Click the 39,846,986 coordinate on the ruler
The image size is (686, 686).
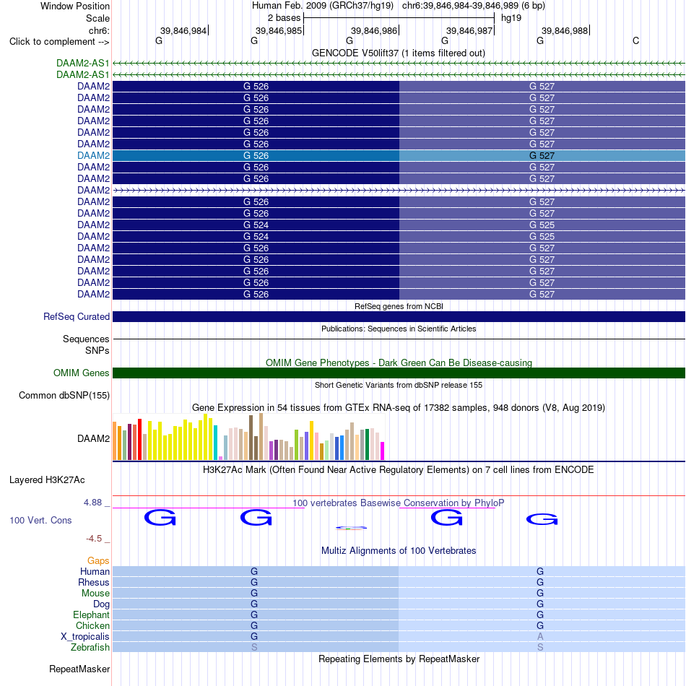(x=373, y=30)
